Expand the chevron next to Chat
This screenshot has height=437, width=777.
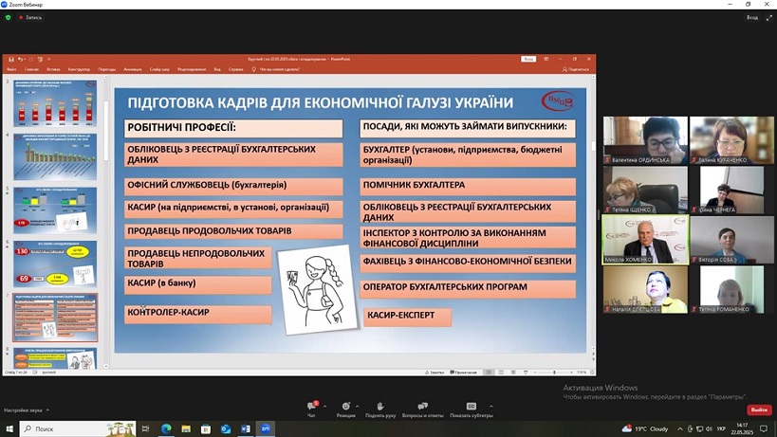click(325, 407)
